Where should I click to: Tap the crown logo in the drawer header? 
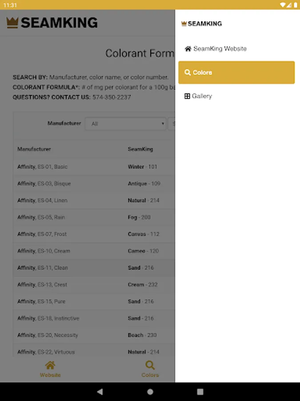(184, 24)
